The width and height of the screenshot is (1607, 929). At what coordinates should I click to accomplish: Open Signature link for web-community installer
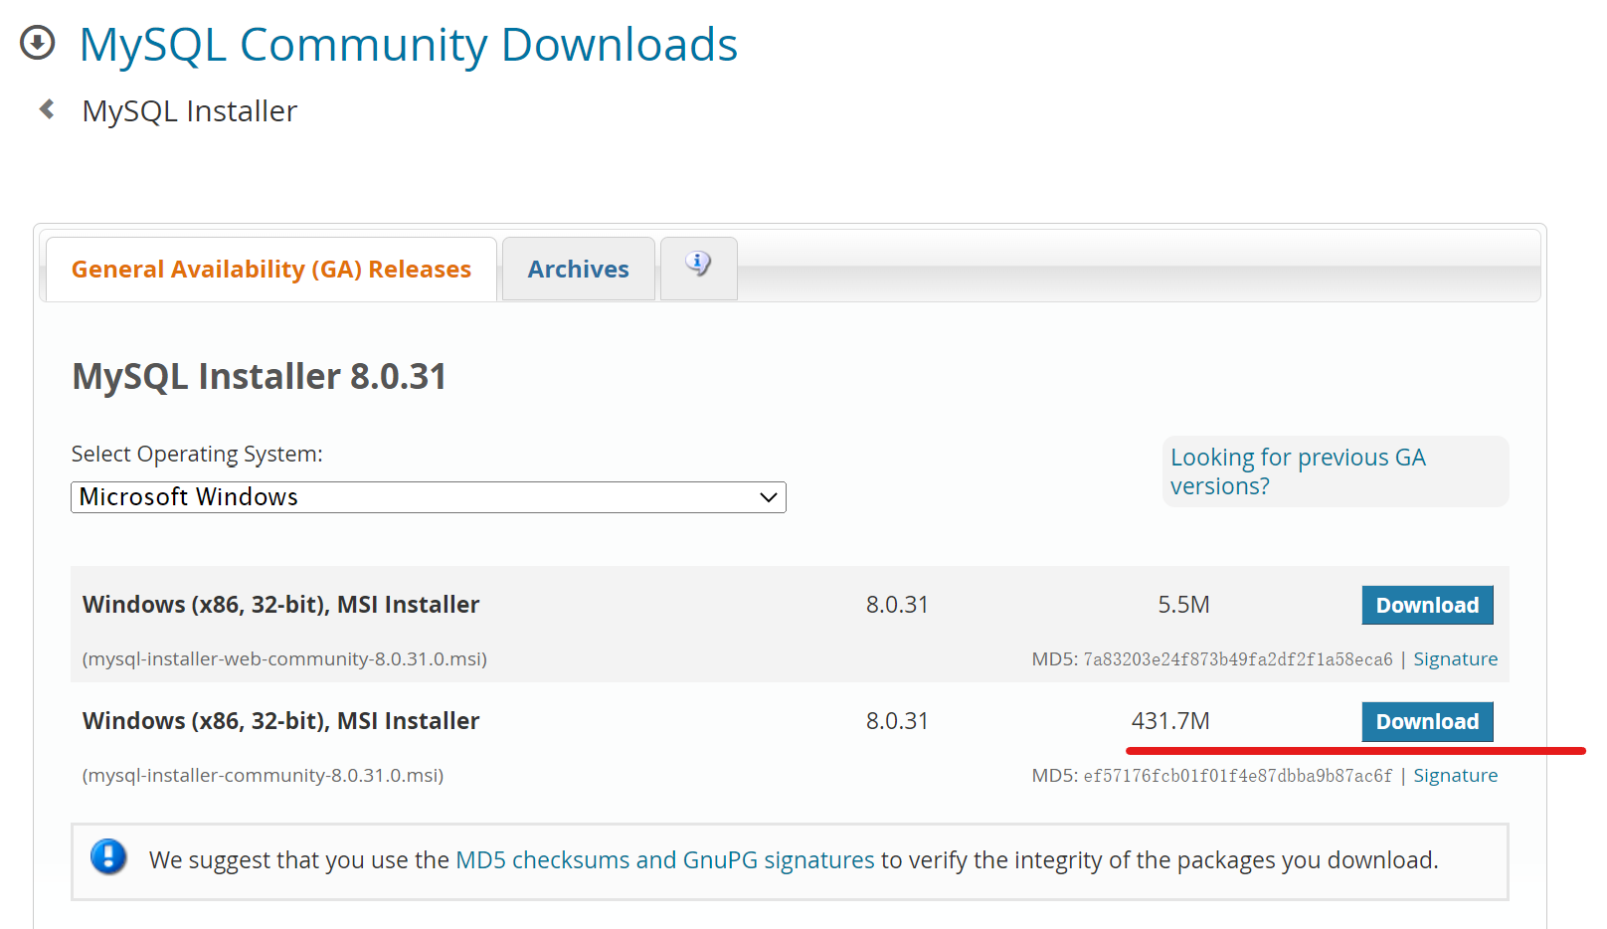pos(1455,659)
